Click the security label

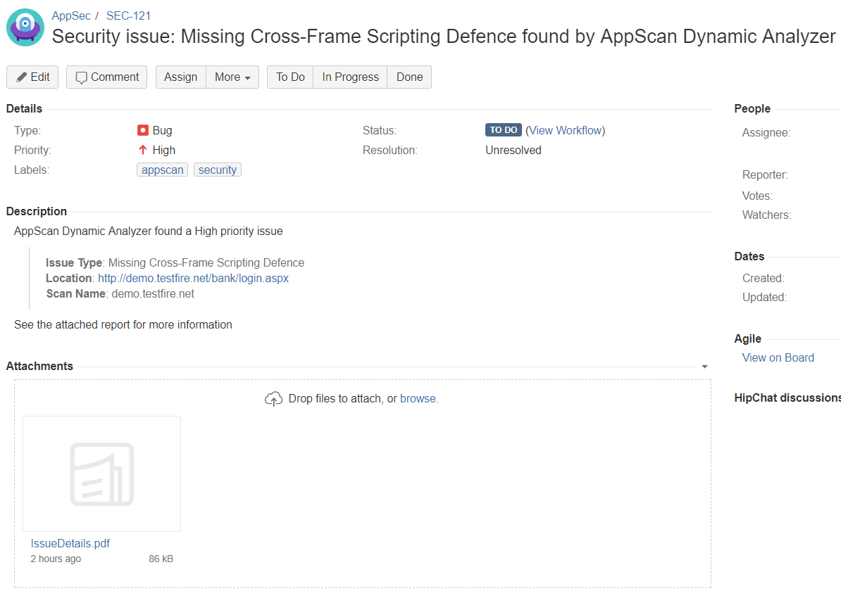[217, 170]
